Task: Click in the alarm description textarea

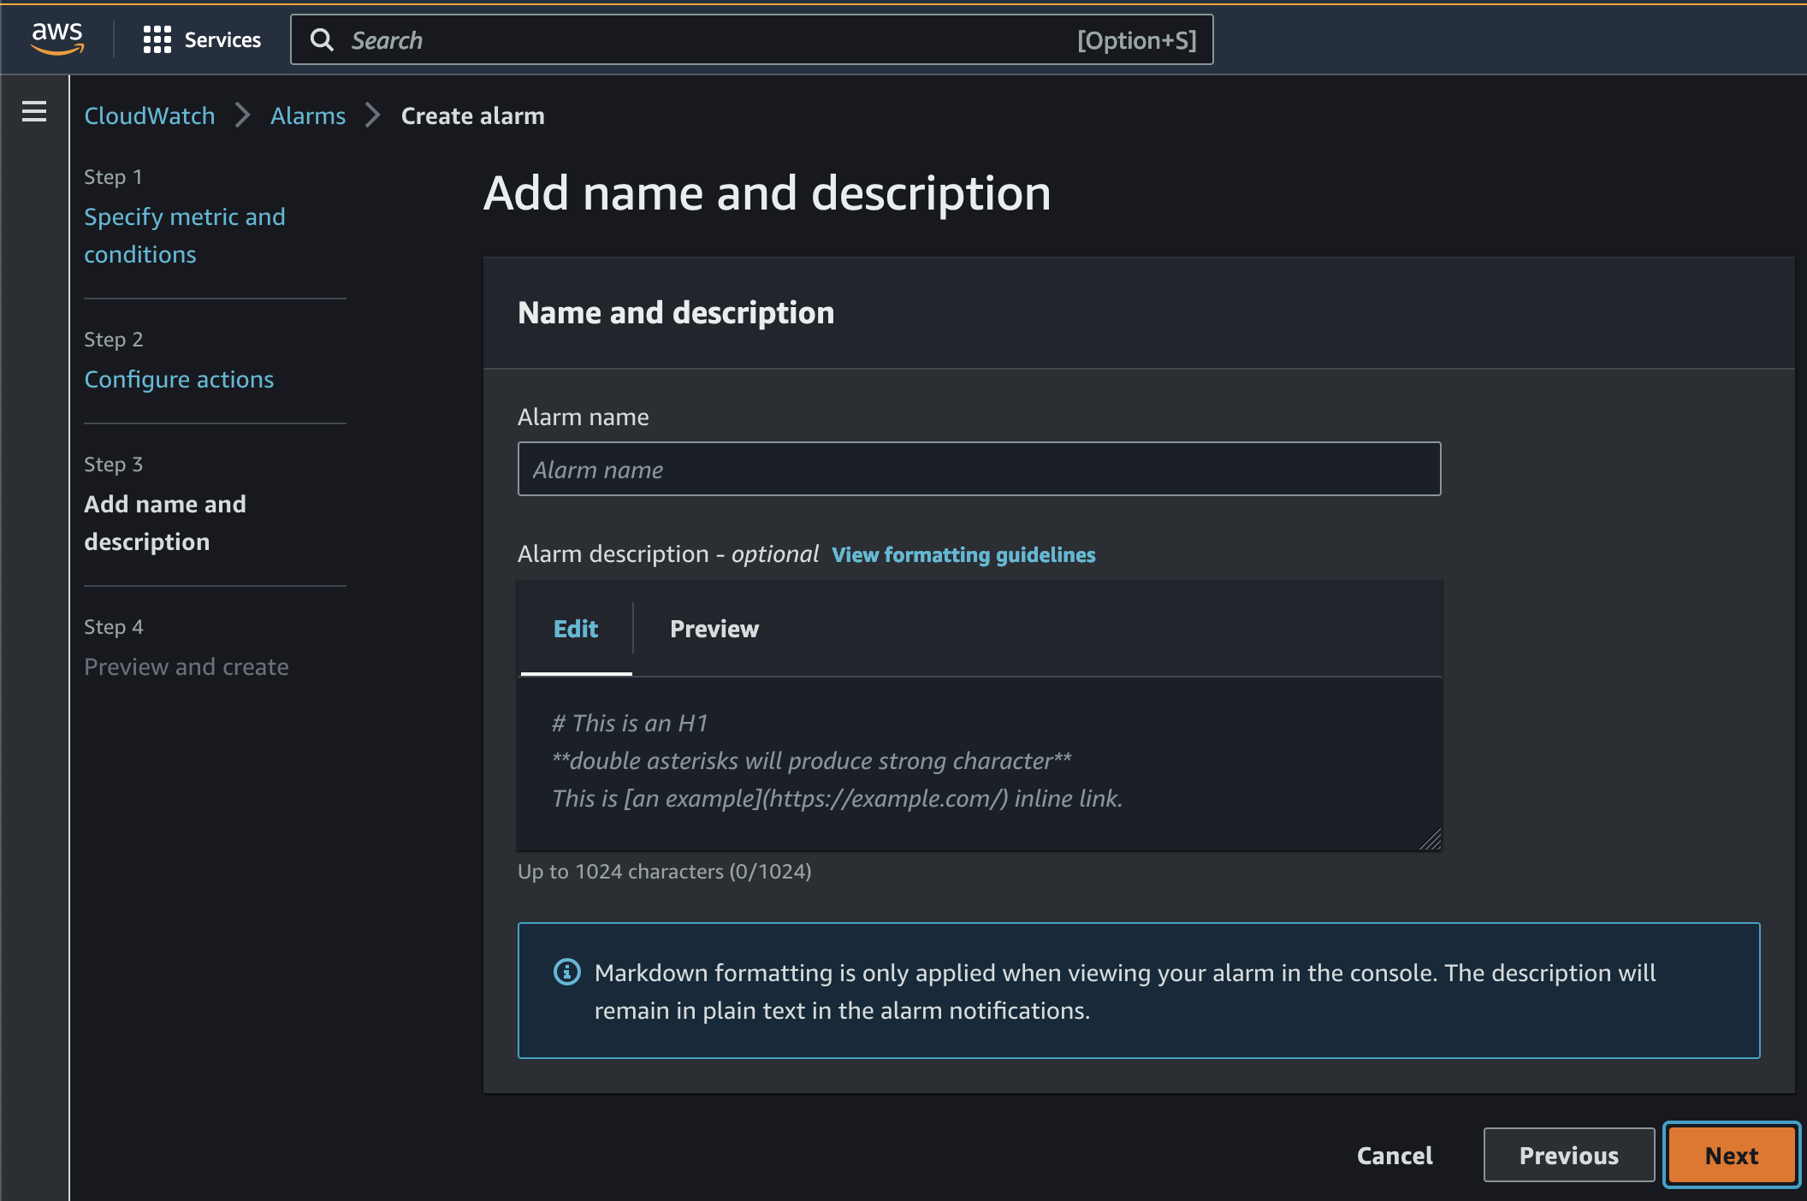Action: 979,763
